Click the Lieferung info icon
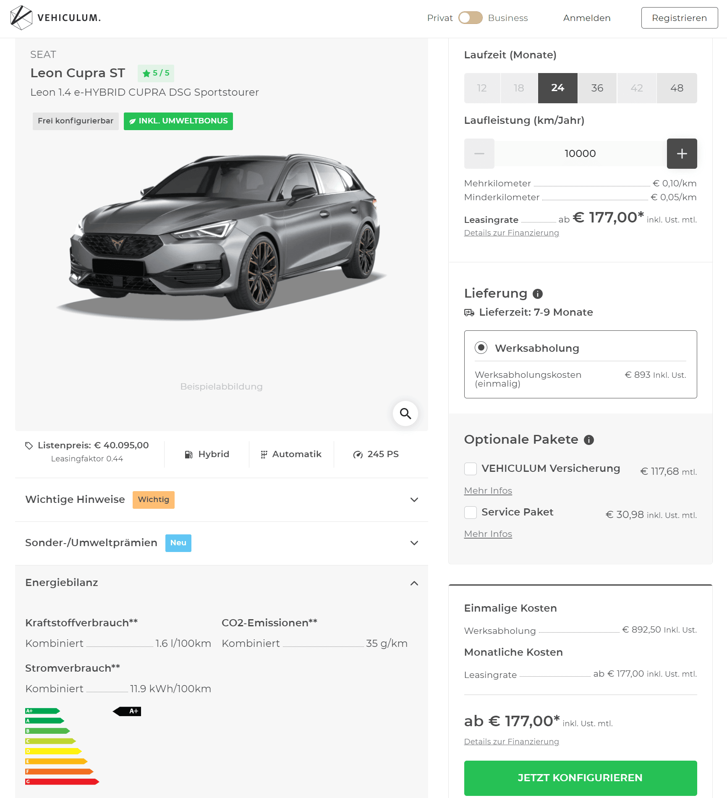This screenshot has width=727, height=798. coord(538,294)
